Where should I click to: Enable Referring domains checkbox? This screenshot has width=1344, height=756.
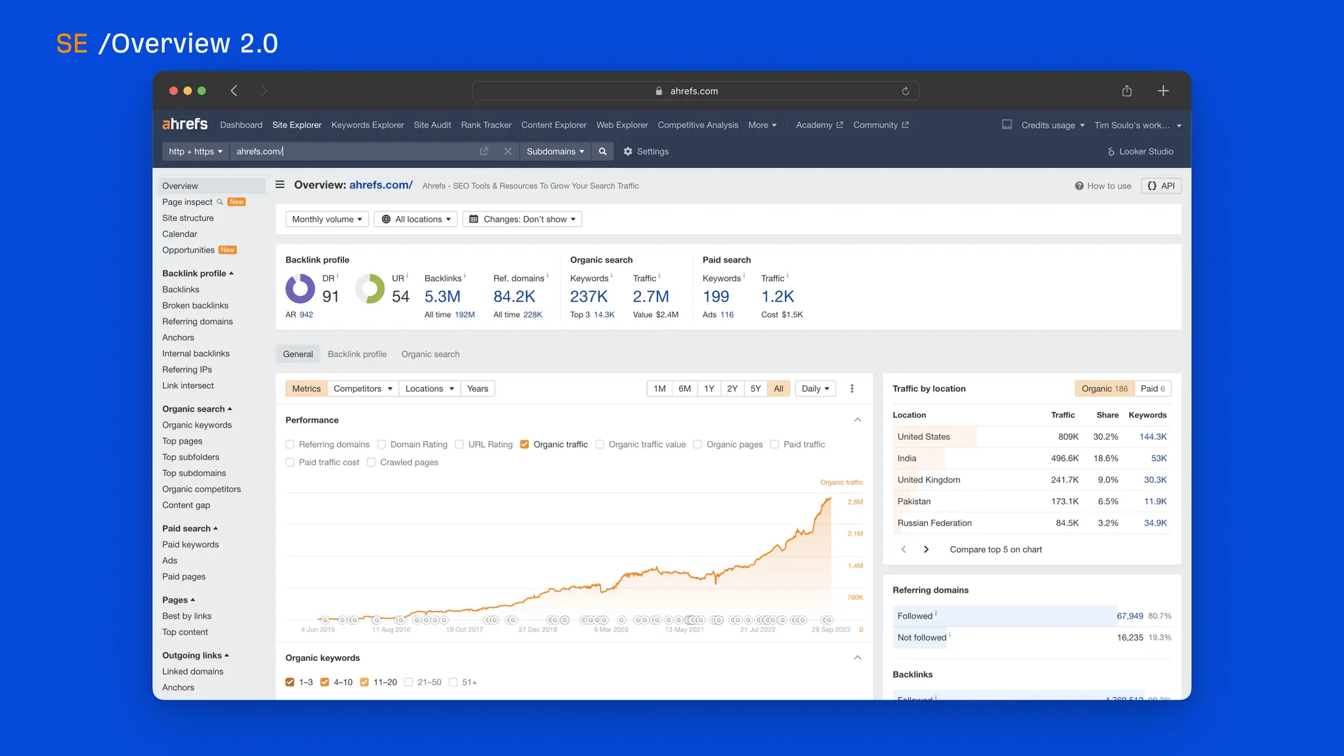(x=290, y=444)
